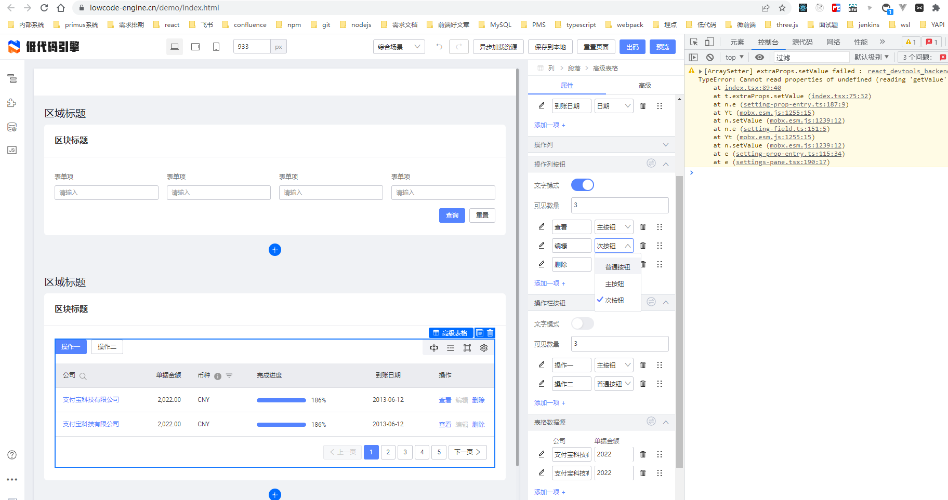
Task: Delete the 到账日期 column item
Action: (x=643, y=106)
